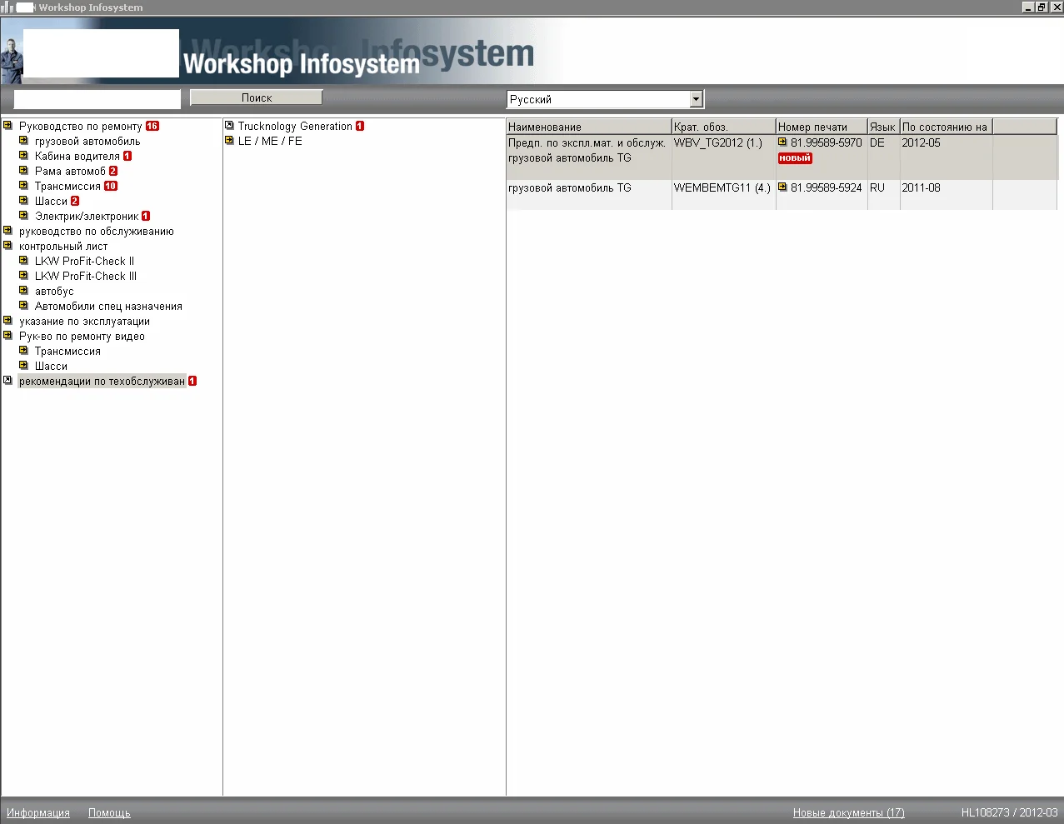
Task: Open document number 81.99589-5924
Action: pyautogui.click(x=827, y=188)
